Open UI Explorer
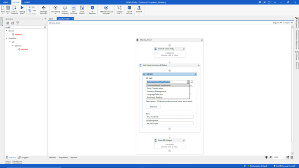 click(92, 10)
